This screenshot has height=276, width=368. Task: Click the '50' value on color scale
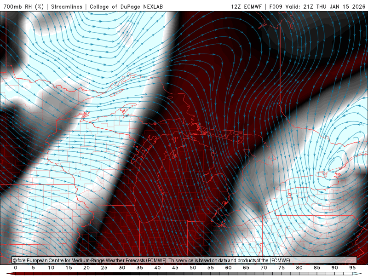(x=193, y=268)
